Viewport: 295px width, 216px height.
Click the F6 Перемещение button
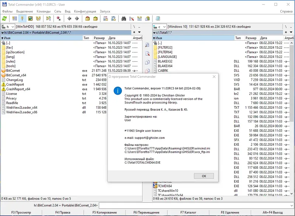tap(146, 212)
